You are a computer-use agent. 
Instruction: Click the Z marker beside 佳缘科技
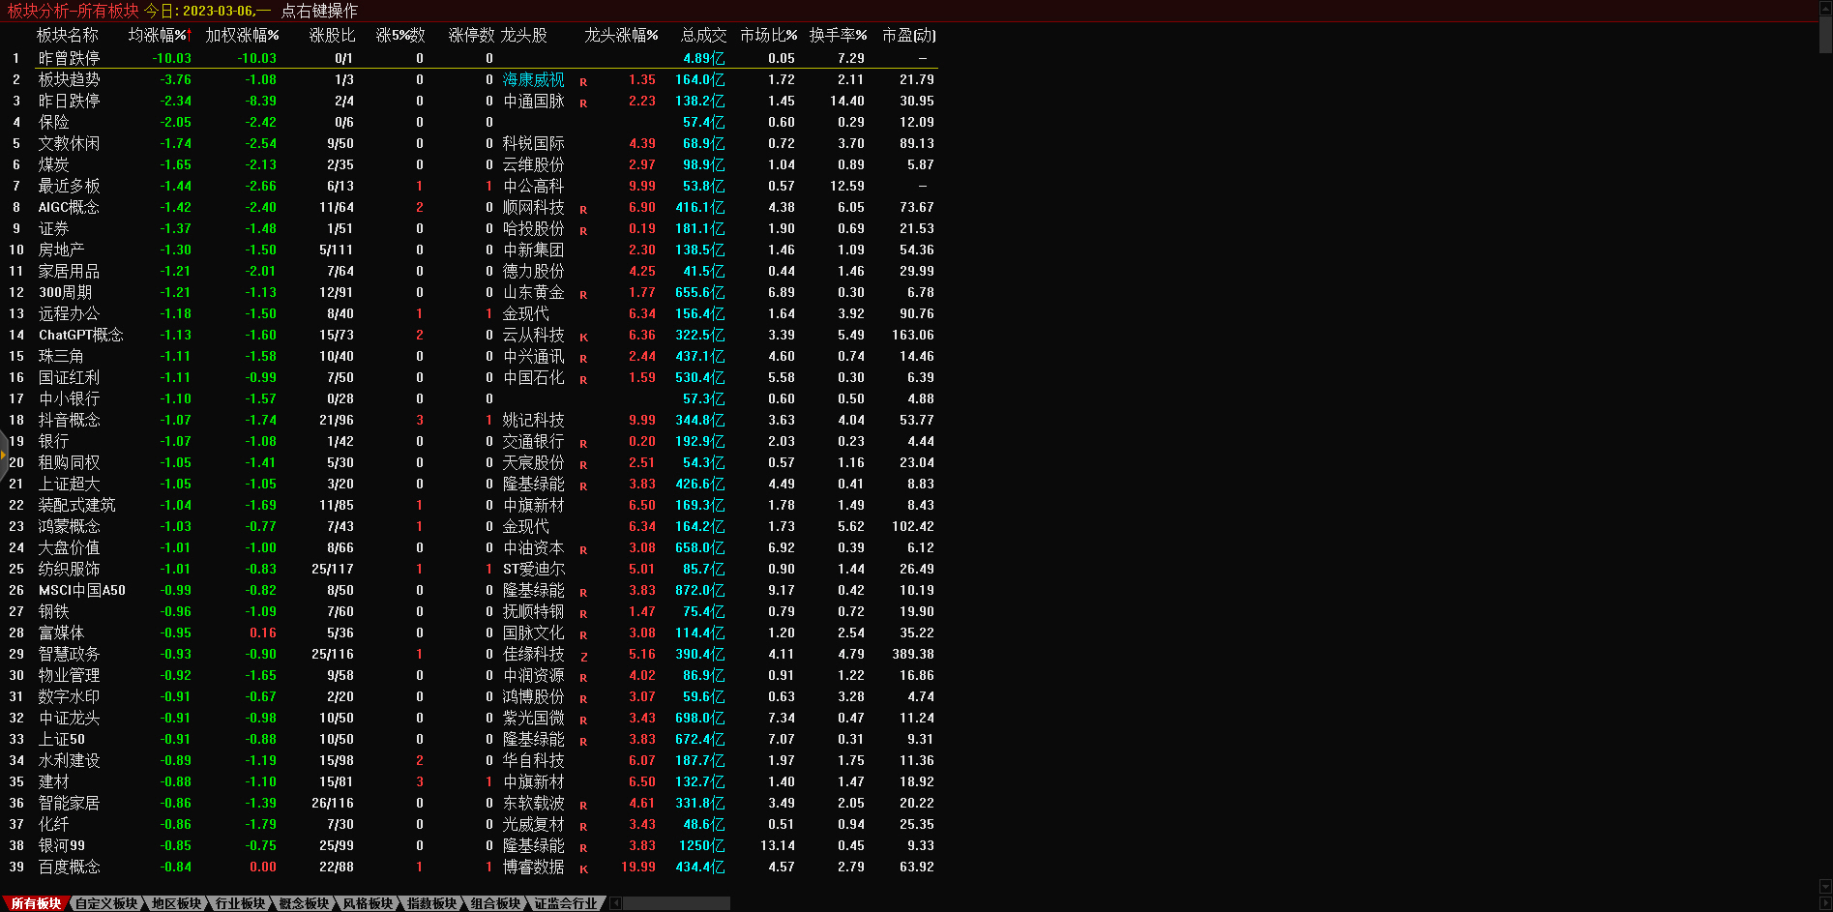[583, 656]
